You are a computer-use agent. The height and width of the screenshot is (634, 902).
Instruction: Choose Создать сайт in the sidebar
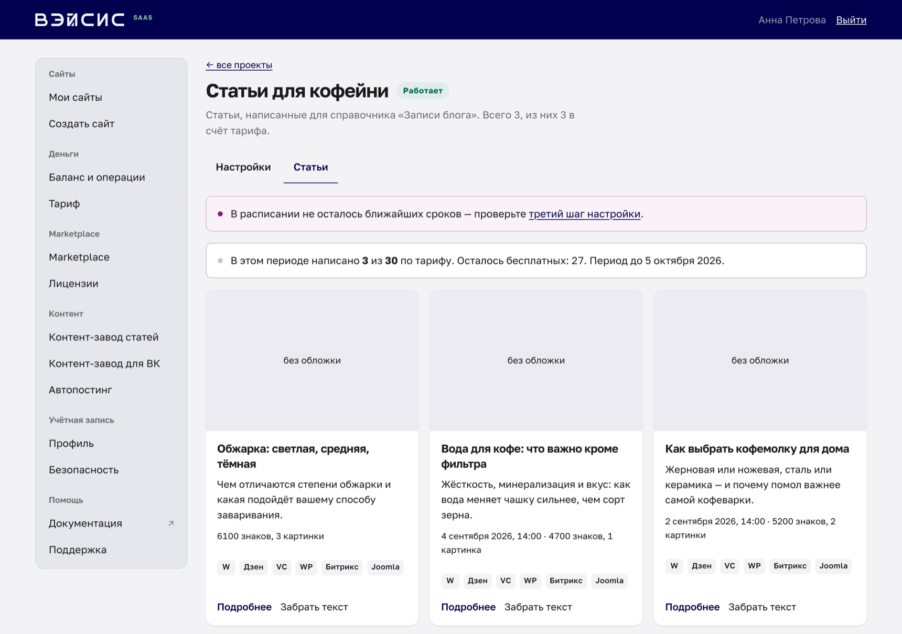(111, 124)
